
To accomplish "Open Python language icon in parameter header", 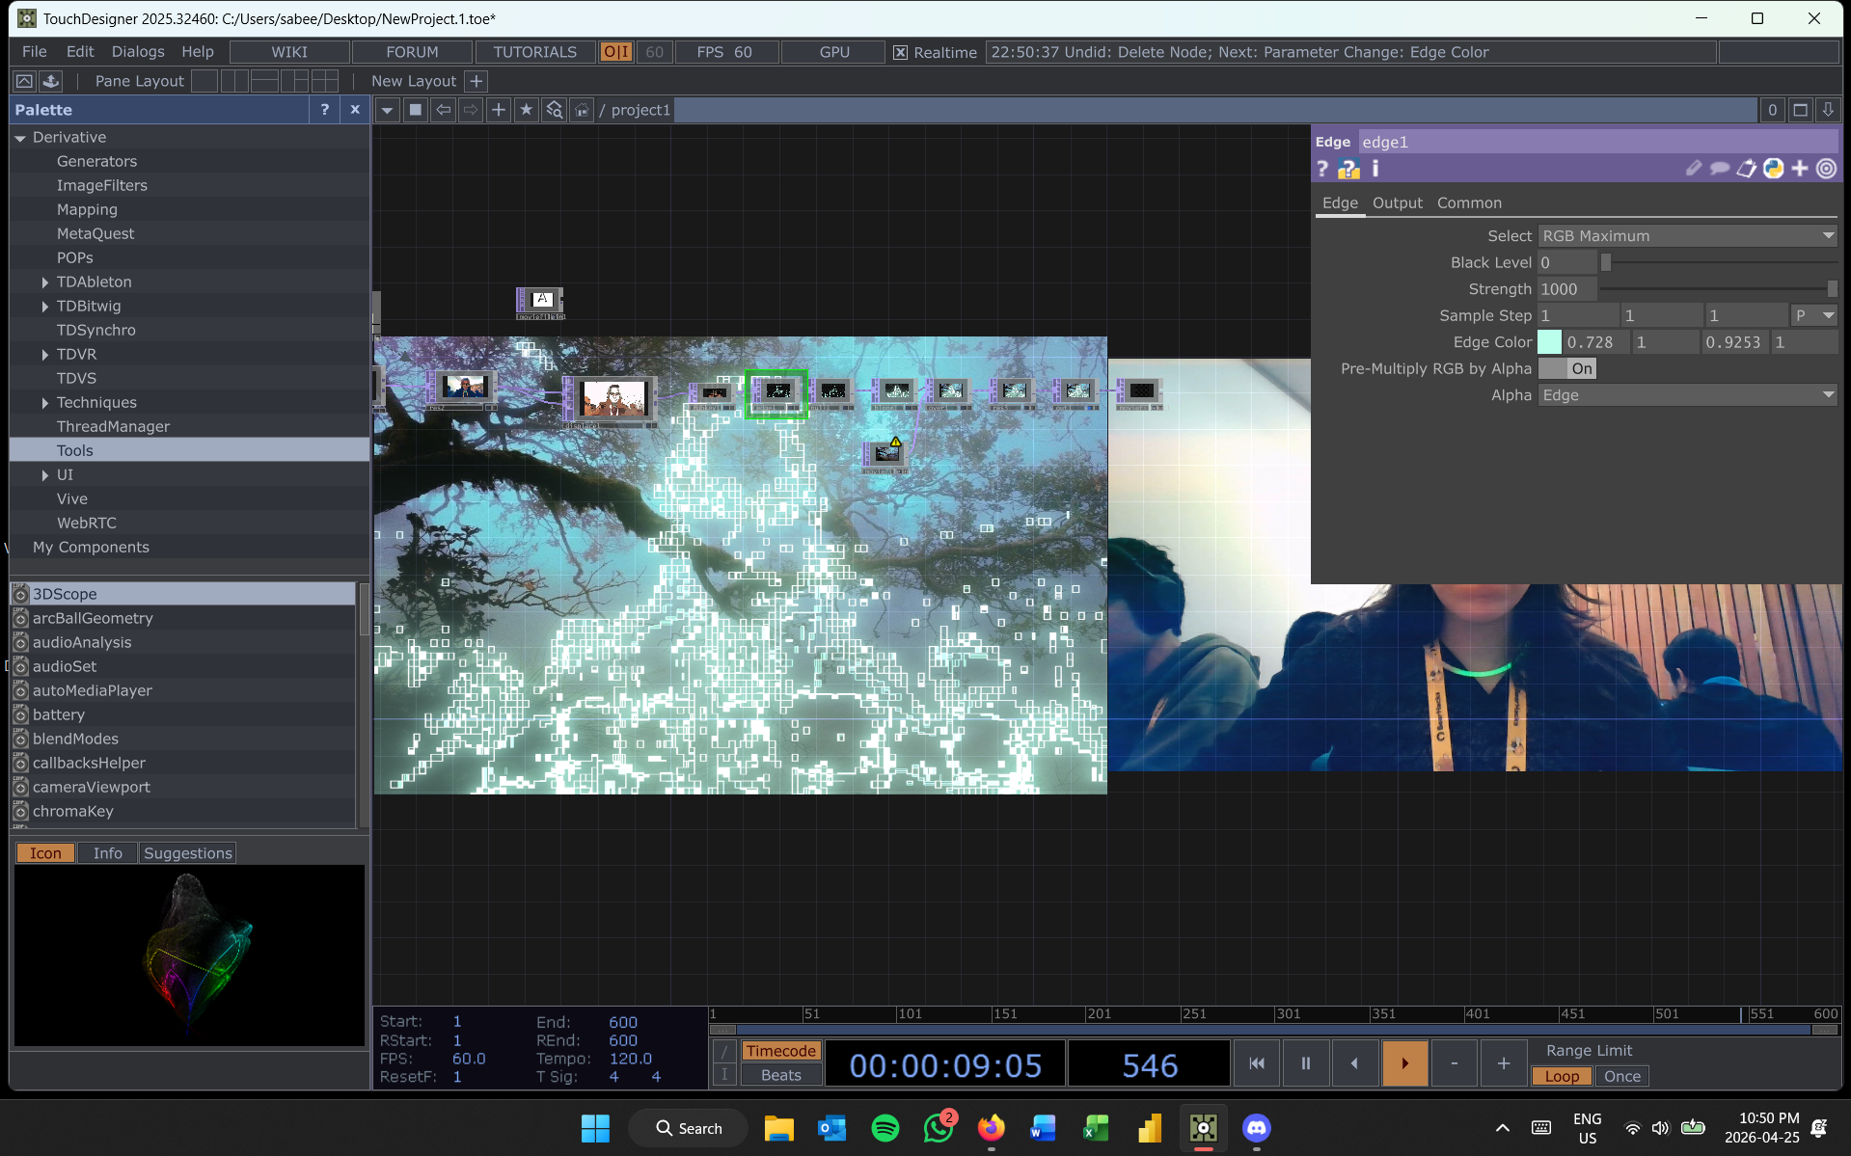I will (x=1773, y=169).
